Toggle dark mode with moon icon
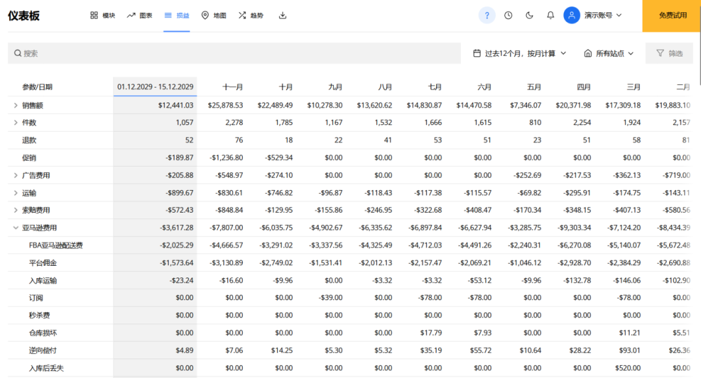This screenshot has height=378, width=701. click(530, 15)
